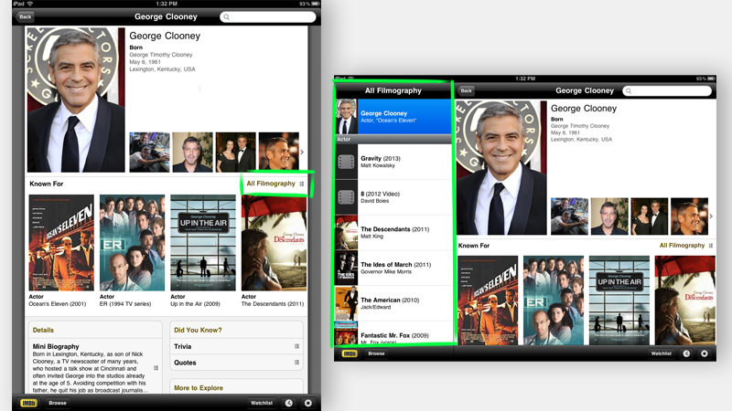
Task: Click the landscape screen search field
Action: pyautogui.click(x=667, y=90)
